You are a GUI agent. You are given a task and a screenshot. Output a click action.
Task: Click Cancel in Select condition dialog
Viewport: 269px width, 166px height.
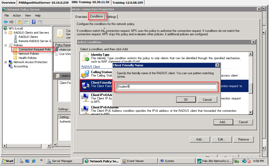243,122
